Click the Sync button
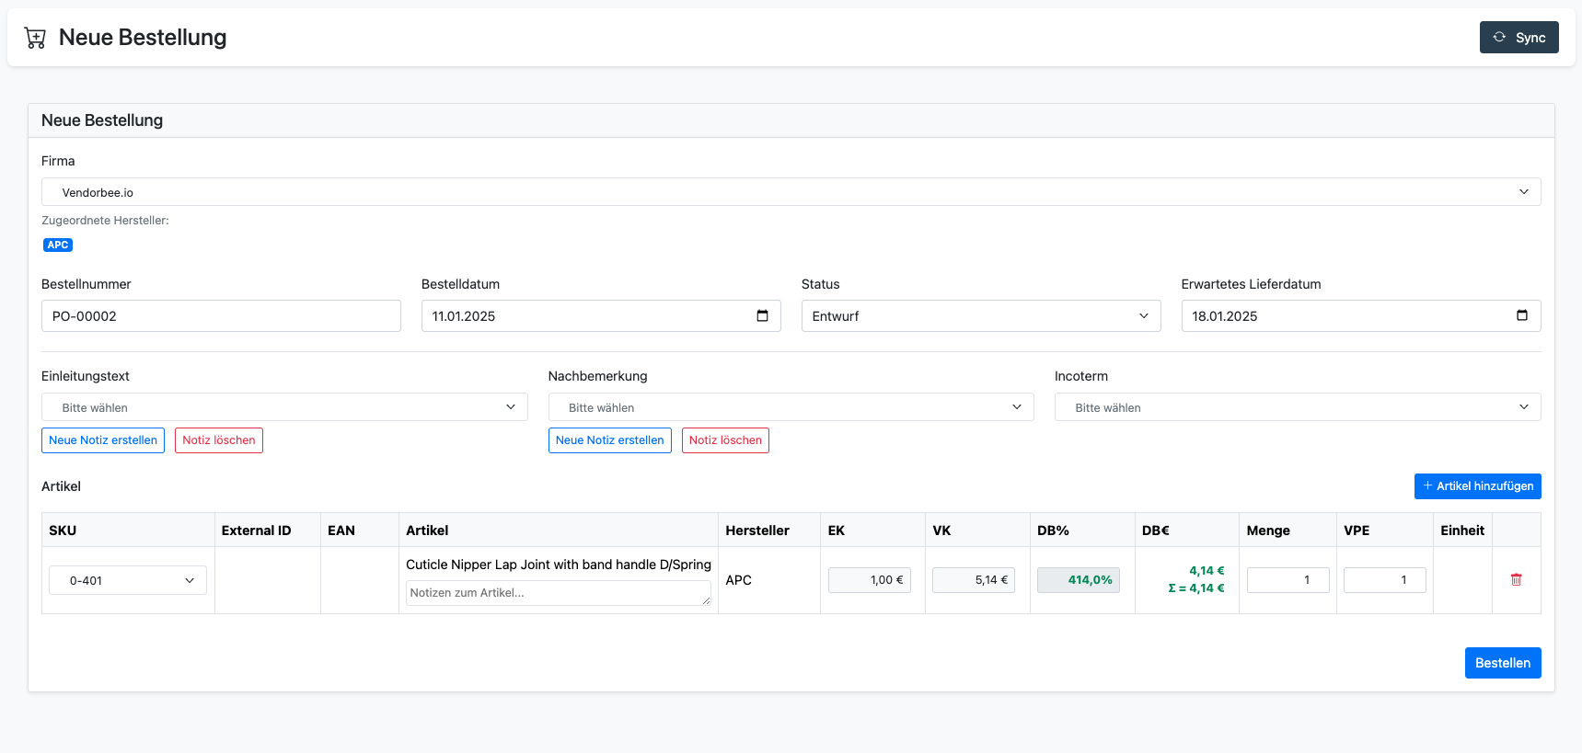The image size is (1582, 753). [1518, 38]
